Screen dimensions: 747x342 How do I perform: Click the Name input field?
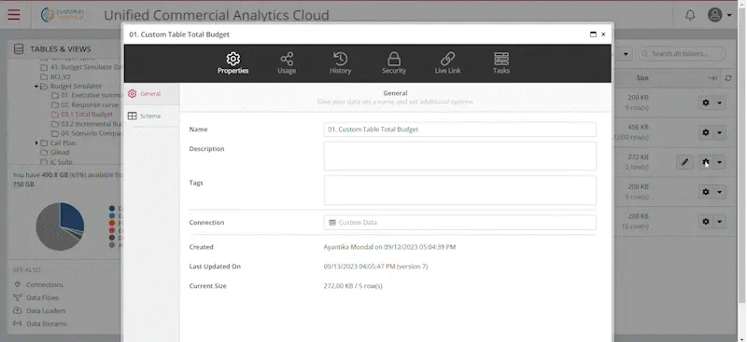[459, 130]
